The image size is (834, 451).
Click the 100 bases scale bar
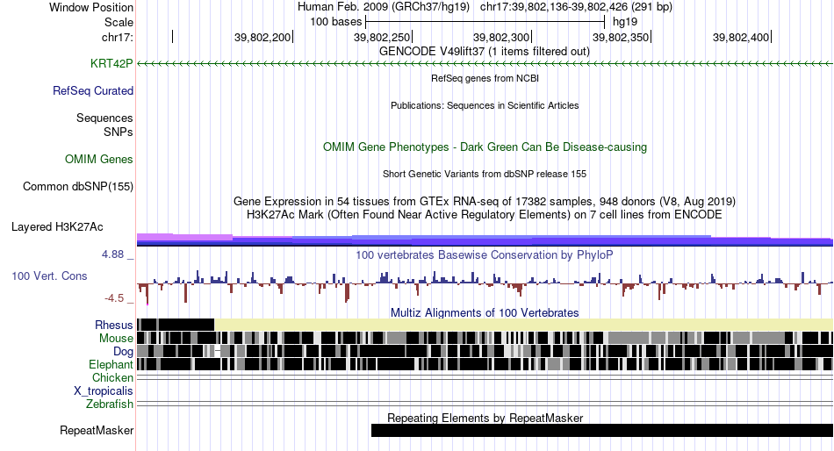coord(485,22)
